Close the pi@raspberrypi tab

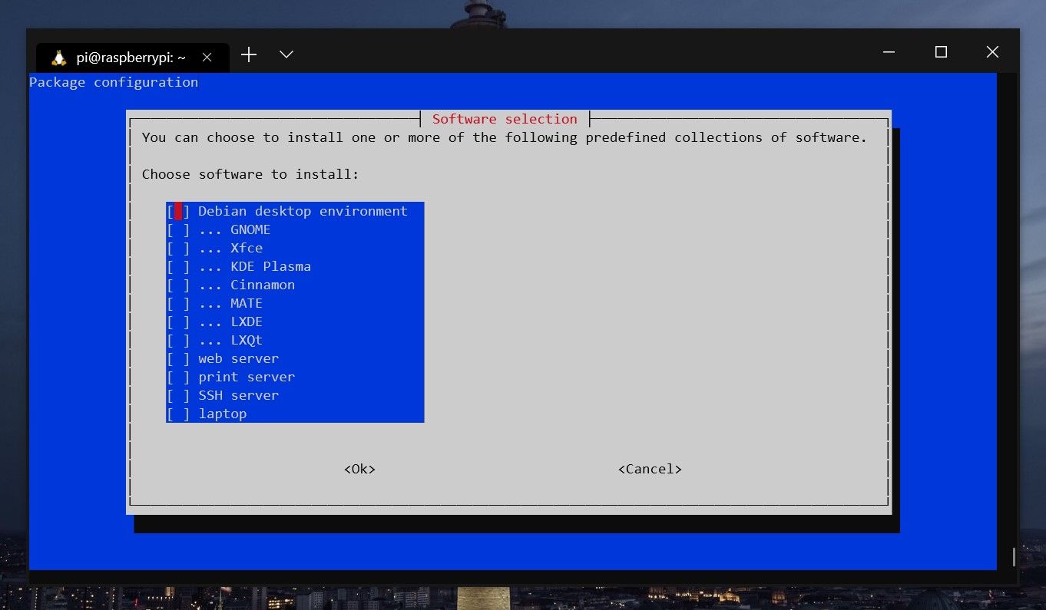coord(207,58)
